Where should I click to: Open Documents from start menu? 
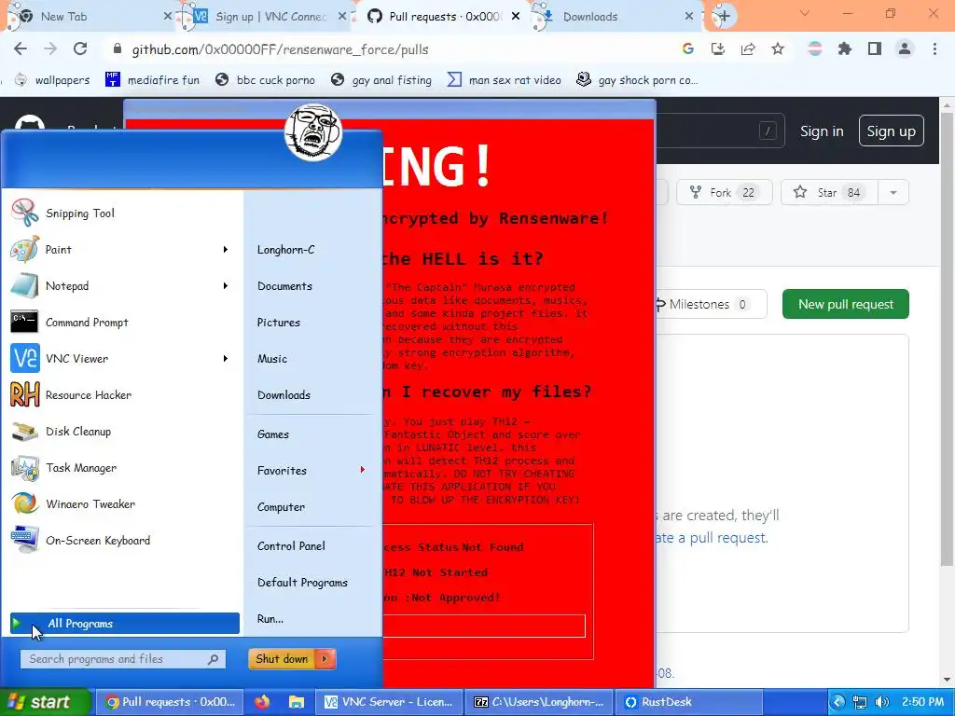[x=284, y=286]
